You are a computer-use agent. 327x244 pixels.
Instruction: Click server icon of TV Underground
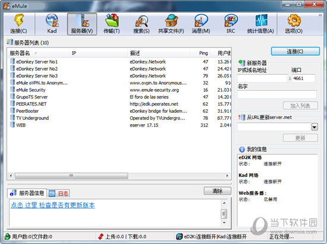(12, 118)
